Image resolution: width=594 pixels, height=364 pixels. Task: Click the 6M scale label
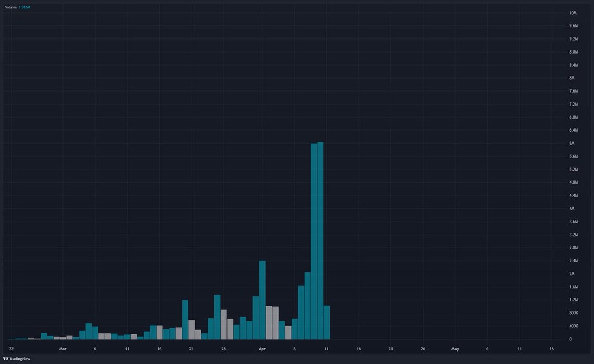pos(572,144)
